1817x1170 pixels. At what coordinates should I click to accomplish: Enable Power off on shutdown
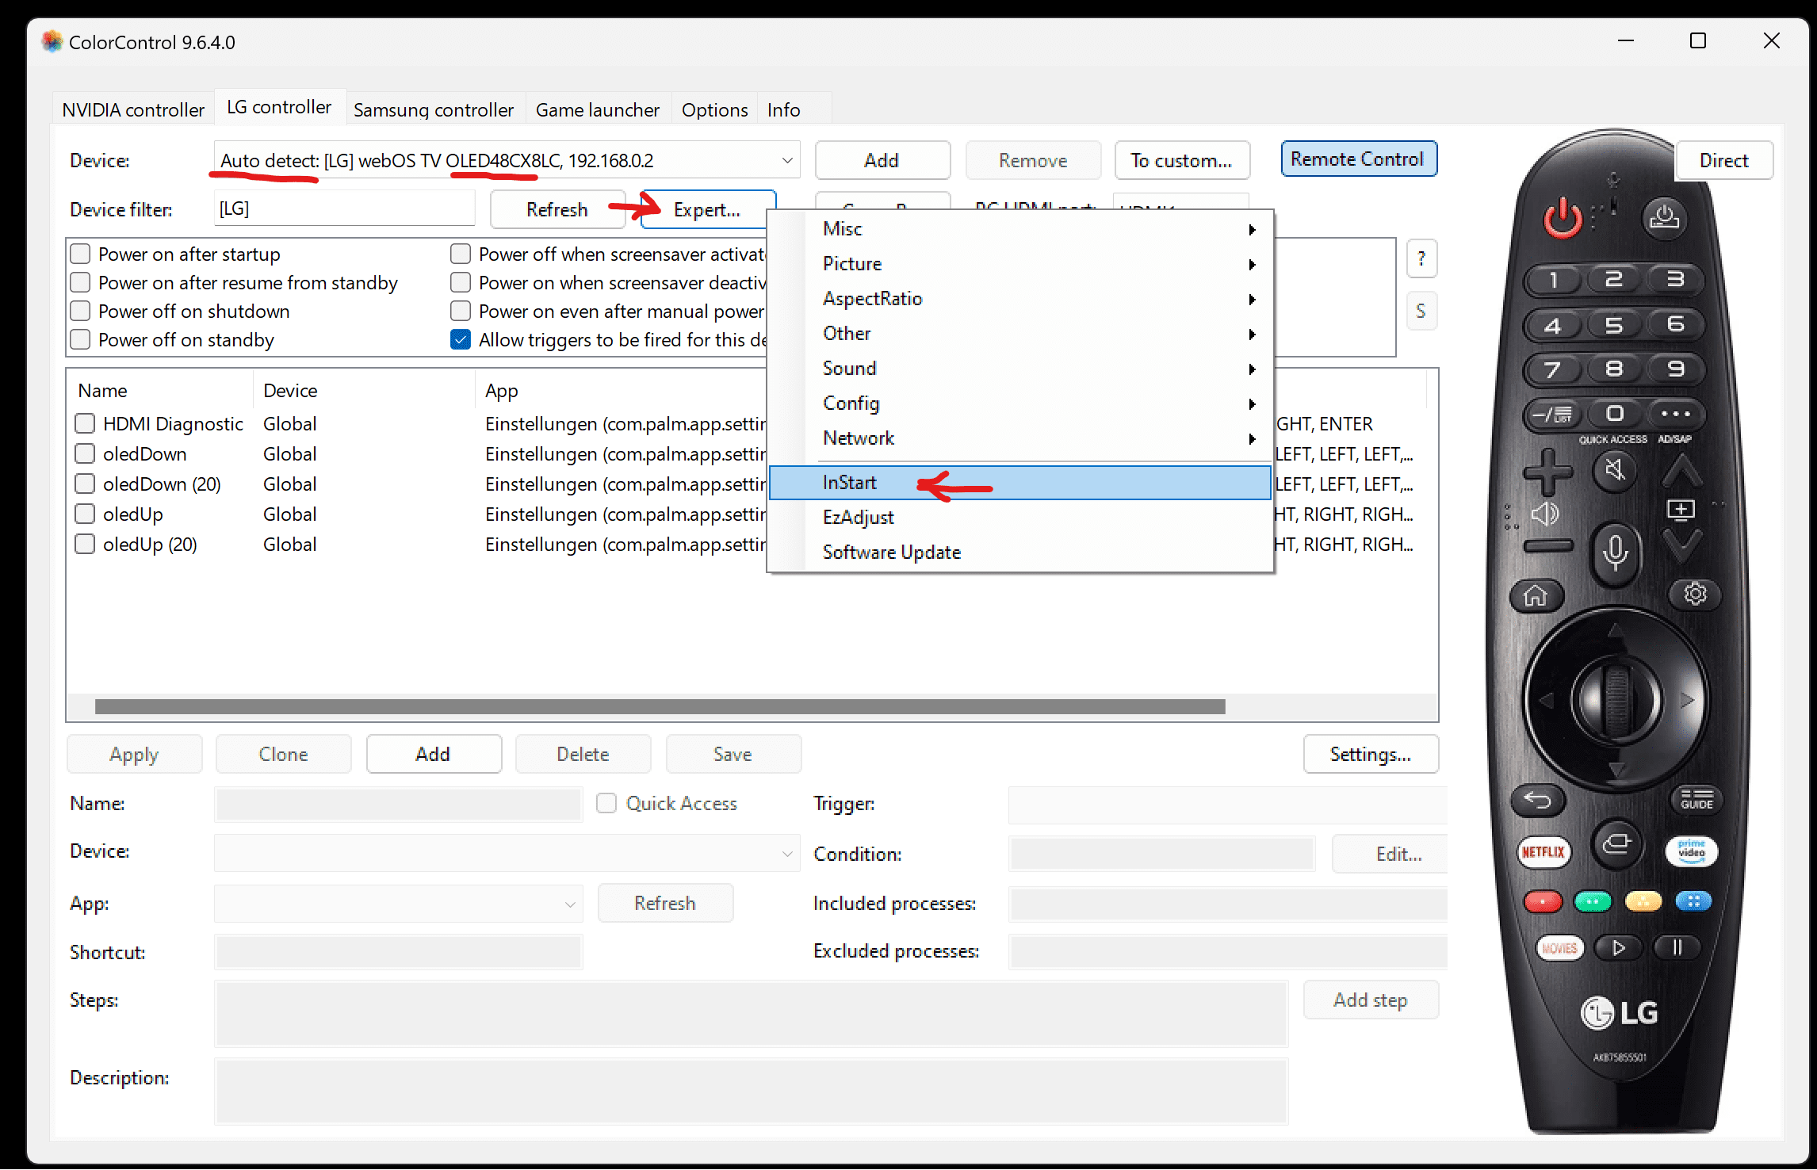click(x=80, y=311)
